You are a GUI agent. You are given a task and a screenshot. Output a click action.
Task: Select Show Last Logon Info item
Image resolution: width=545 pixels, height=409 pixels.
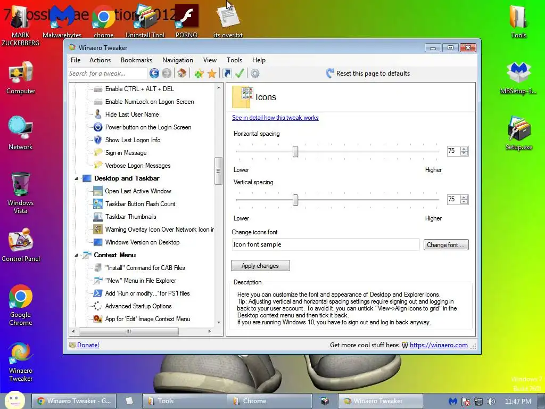click(x=133, y=140)
